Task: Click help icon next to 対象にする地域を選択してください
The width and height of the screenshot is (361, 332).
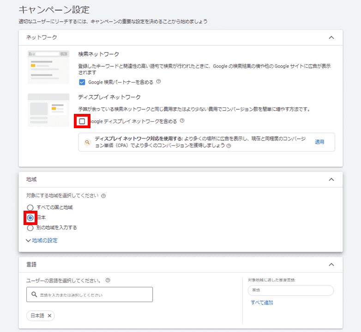Action: pos(103,196)
